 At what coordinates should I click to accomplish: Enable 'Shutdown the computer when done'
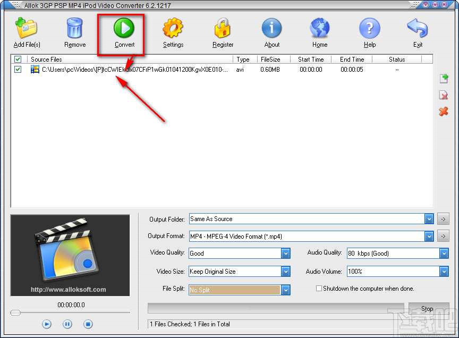point(319,288)
